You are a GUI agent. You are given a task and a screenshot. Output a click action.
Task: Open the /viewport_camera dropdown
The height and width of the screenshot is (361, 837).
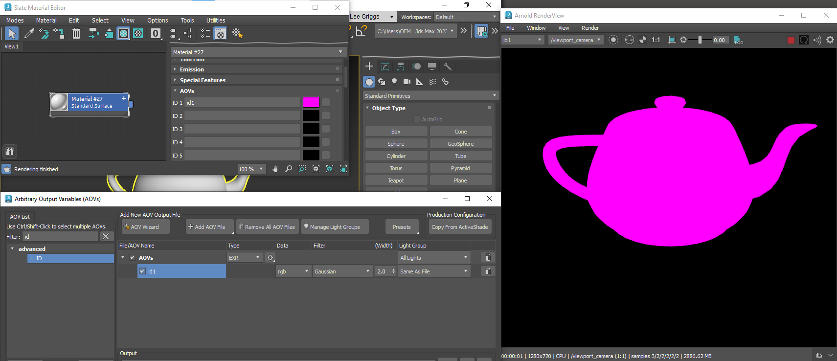click(x=576, y=40)
